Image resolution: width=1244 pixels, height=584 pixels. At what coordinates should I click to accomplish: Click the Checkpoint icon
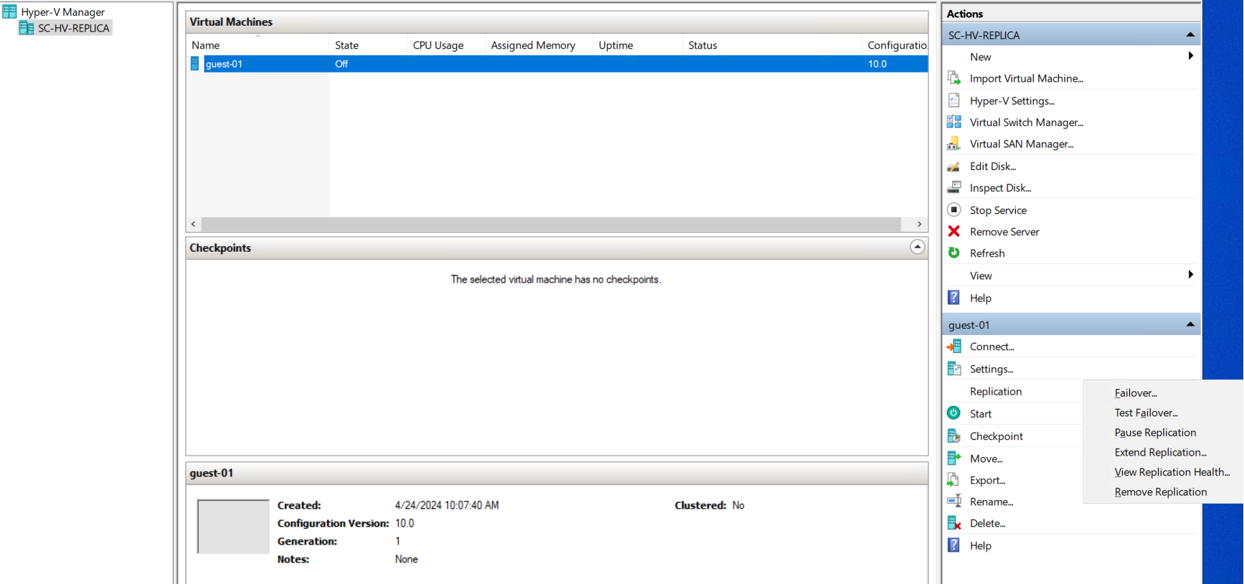(954, 435)
